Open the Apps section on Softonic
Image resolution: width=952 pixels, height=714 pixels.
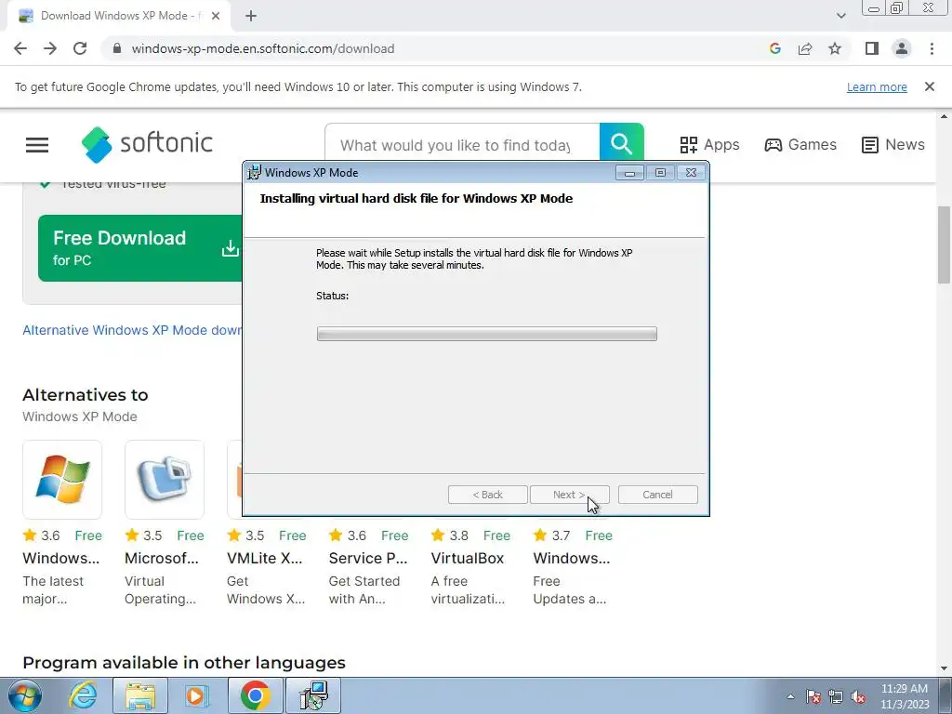tap(709, 144)
